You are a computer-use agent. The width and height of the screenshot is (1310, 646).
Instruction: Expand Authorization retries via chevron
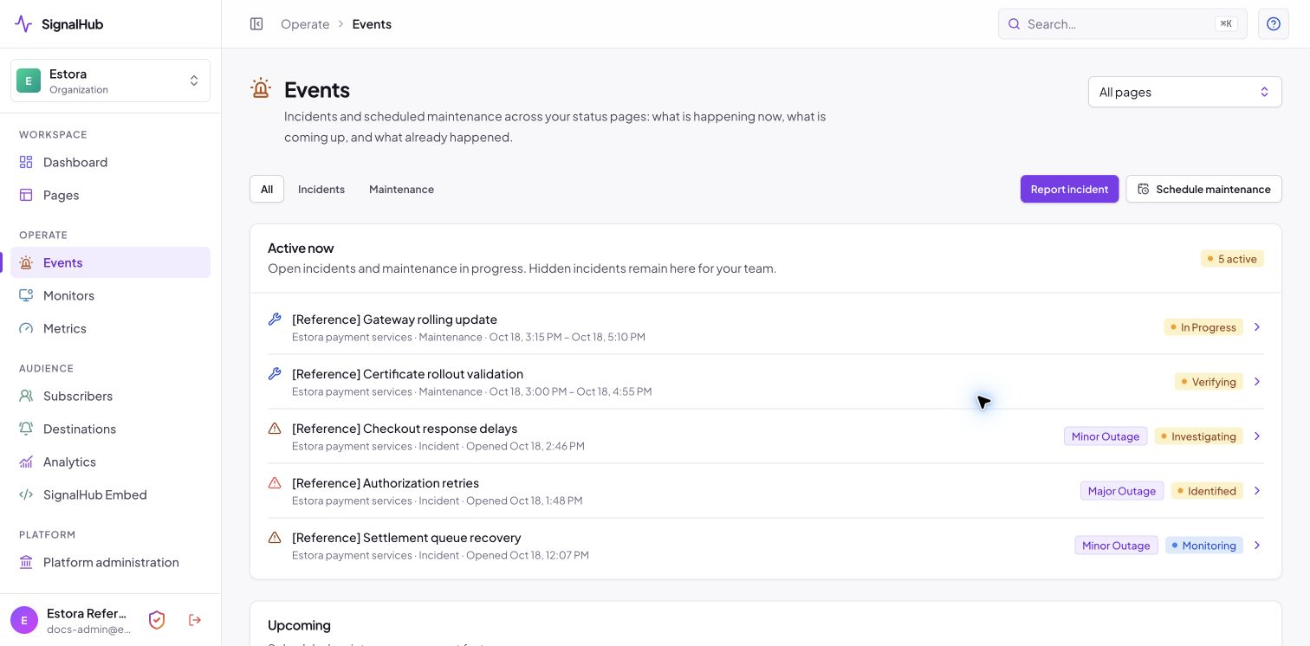[x=1257, y=491]
